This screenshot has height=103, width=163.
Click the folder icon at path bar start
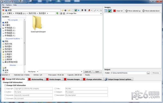(3, 13)
